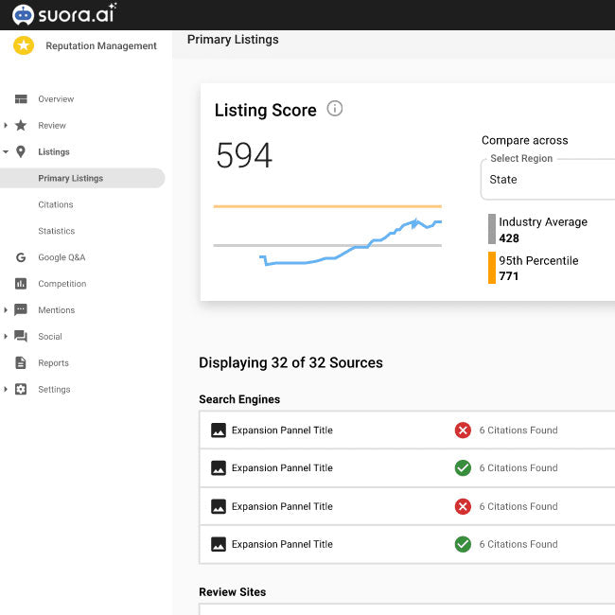Click the Reputation Management star icon
The width and height of the screenshot is (615, 615).
tap(24, 45)
